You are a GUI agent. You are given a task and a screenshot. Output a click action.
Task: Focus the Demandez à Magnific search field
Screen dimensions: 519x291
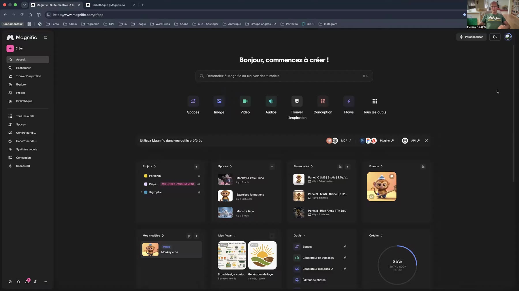(284, 76)
